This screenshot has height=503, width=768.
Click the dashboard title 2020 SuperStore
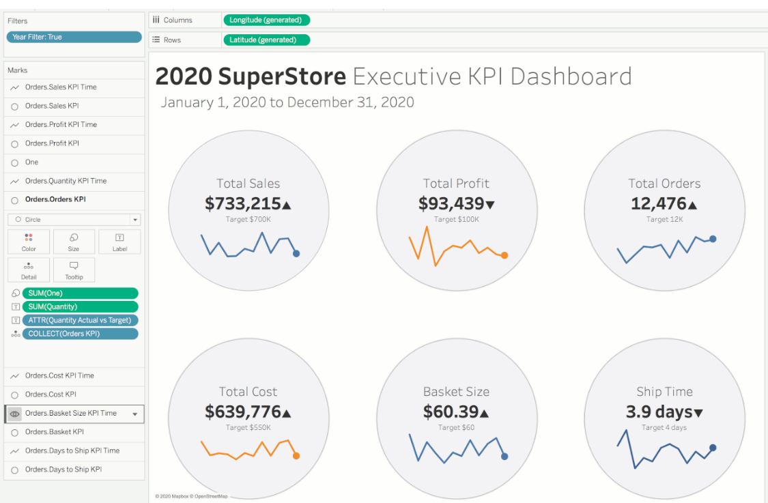pyautogui.click(x=251, y=76)
